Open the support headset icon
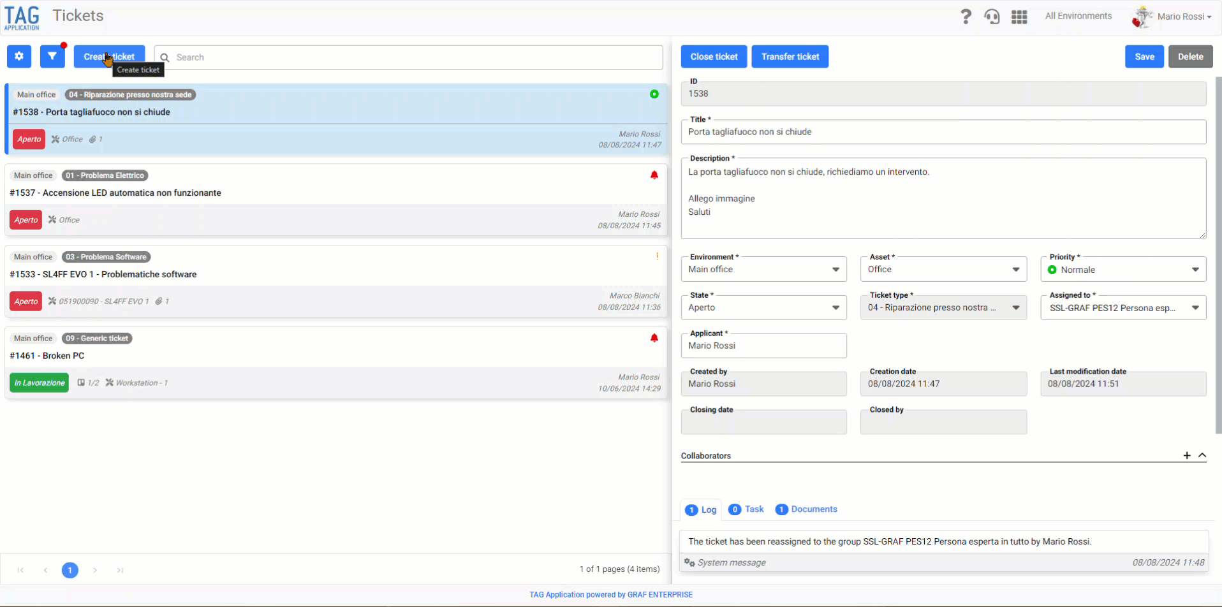Viewport: 1222px width, 607px height. (992, 17)
